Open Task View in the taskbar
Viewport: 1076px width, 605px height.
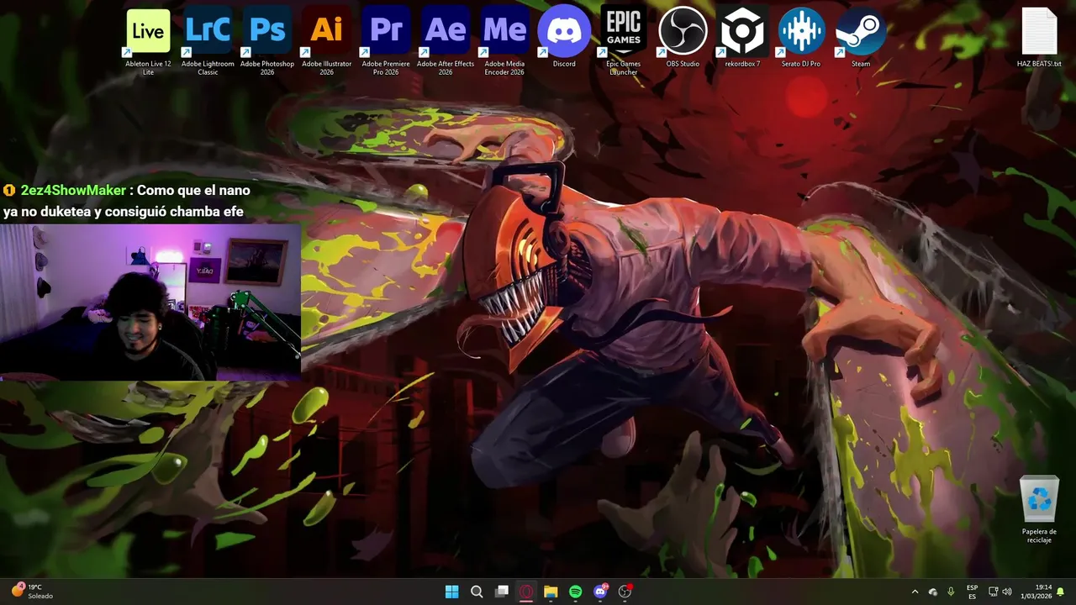point(502,592)
